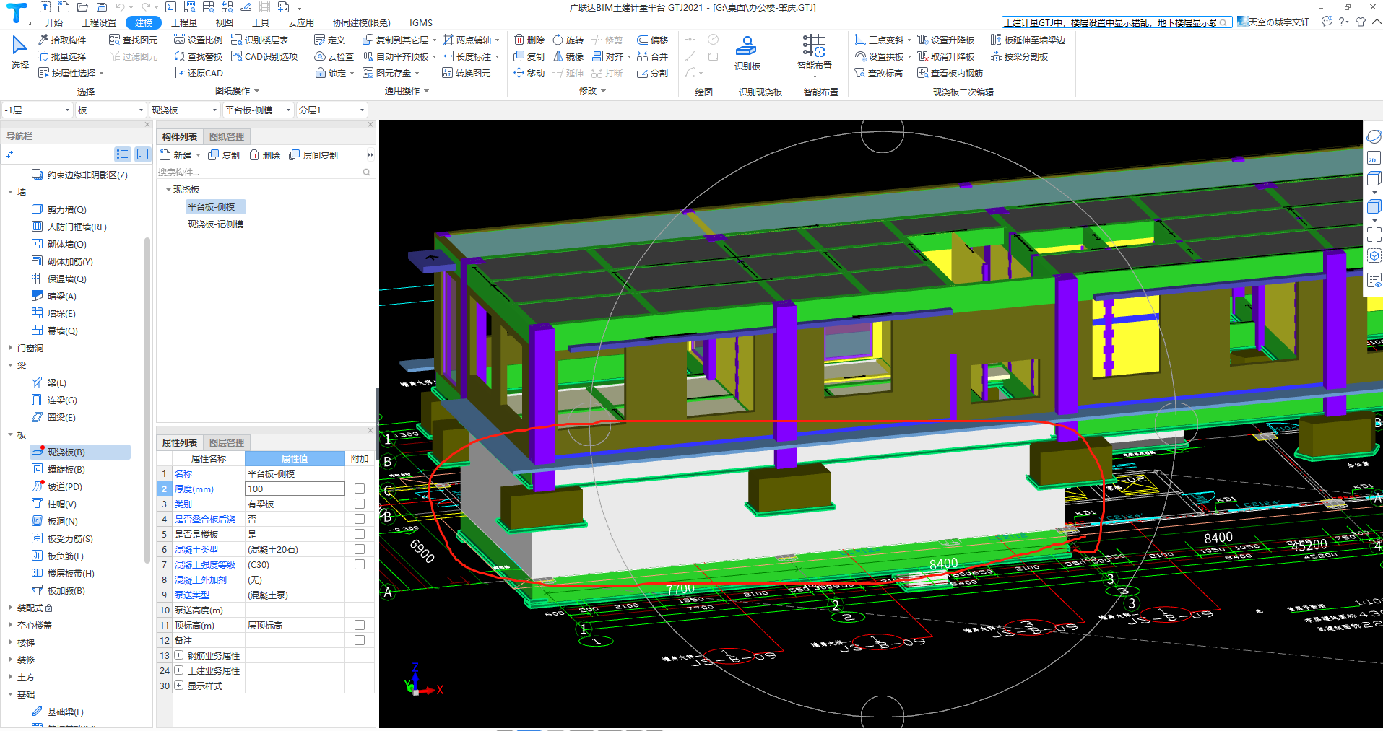Tick the 类别 附加 checkbox

[x=360, y=504]
